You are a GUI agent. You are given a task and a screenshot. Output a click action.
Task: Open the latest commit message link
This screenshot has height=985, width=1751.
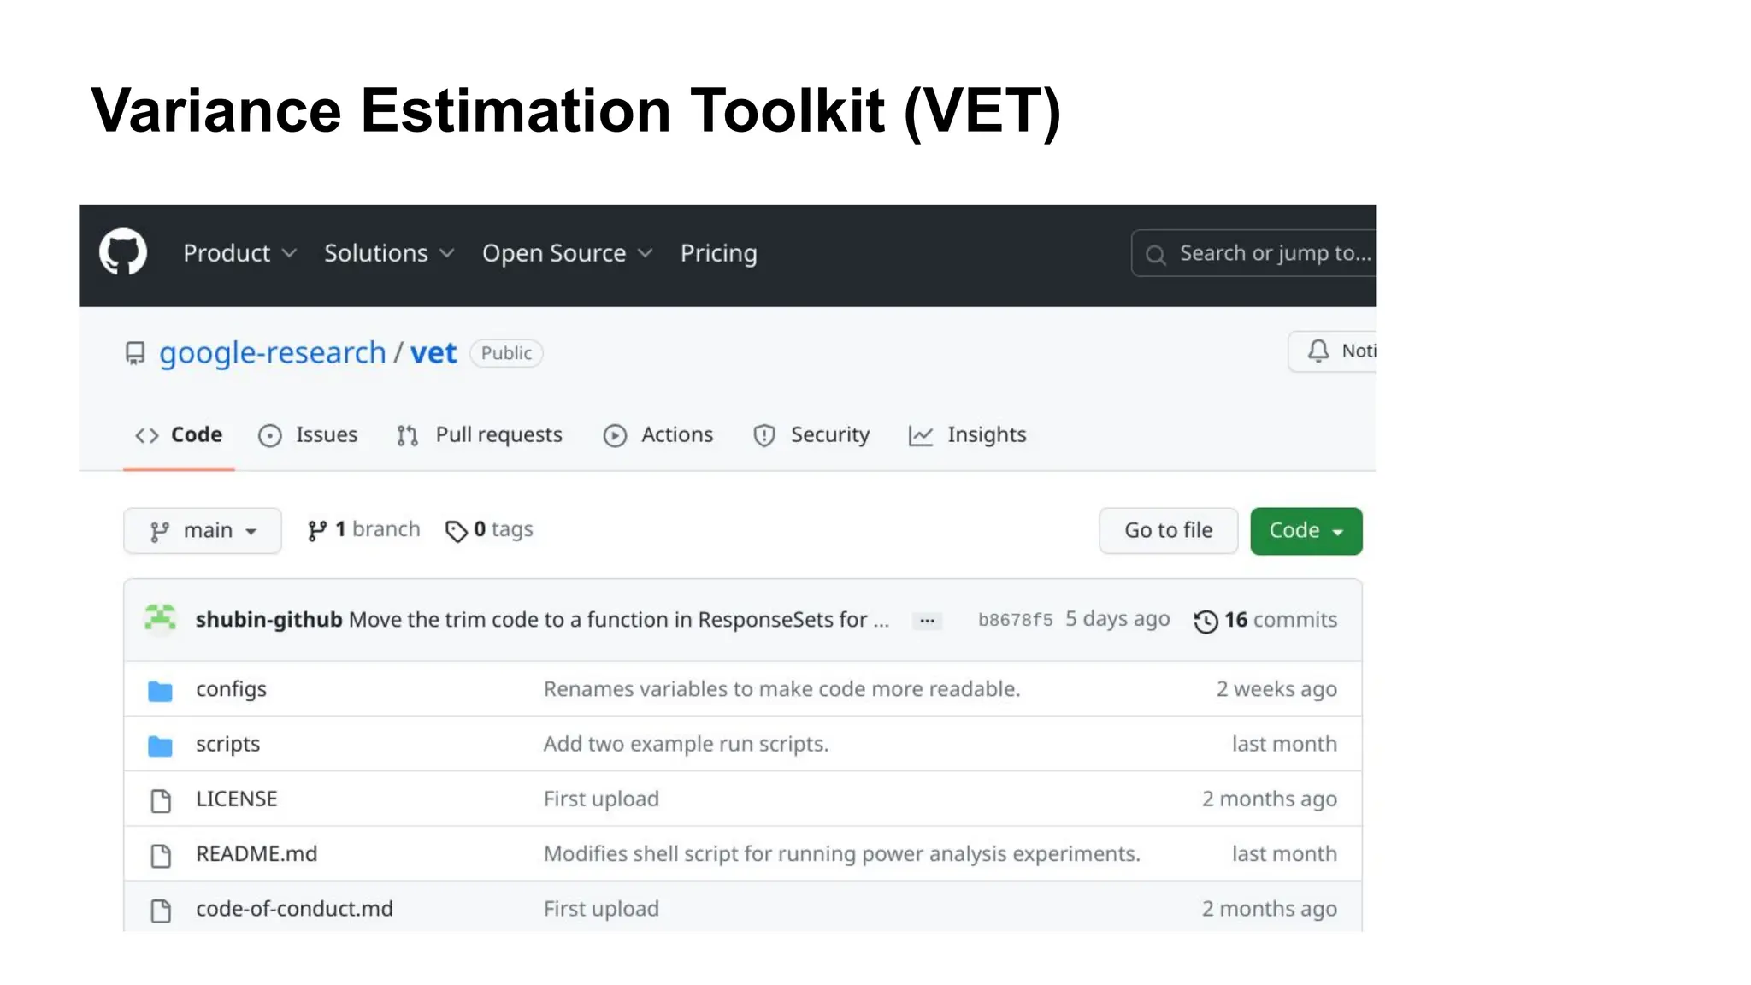coord(619,620)
